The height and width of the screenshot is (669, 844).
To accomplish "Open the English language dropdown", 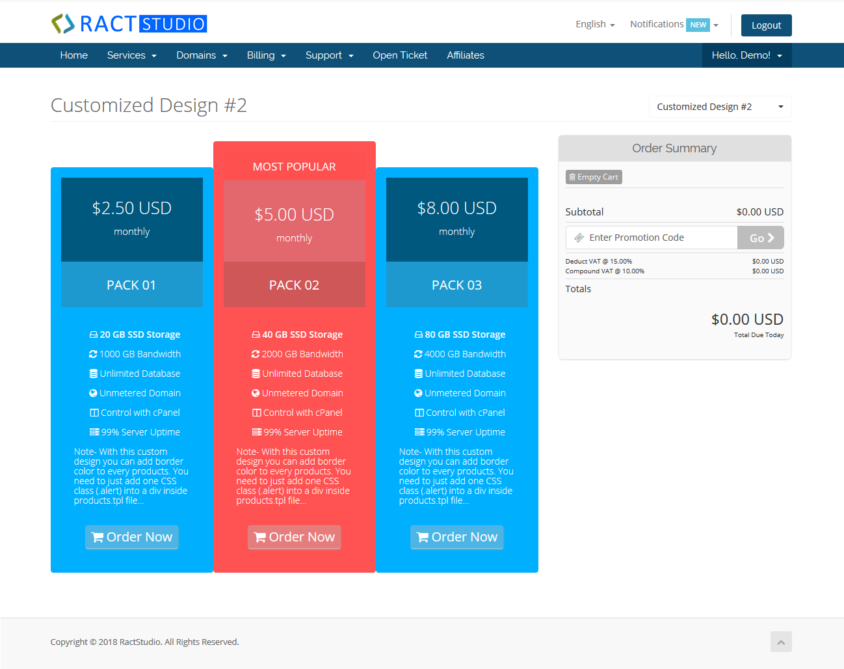I will (x=594, y=23).
